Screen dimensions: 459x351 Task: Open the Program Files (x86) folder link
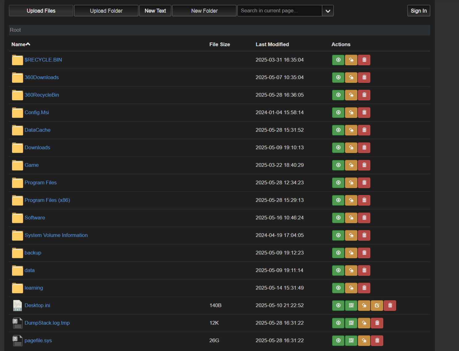click(x=47, y=200)
